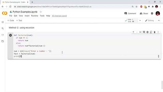Click the line return num*factorial(num-1)
Viewport: 163px width, 92px height.
point(32,46)
